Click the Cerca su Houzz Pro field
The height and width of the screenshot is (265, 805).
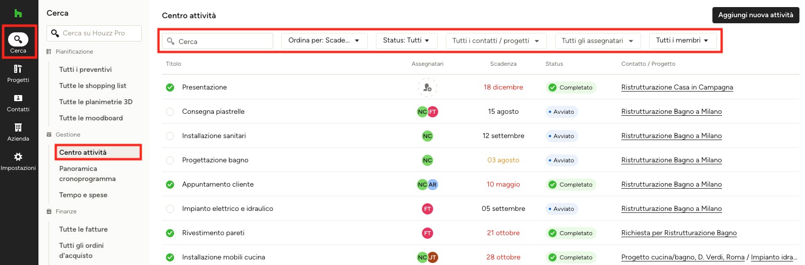pyautogui.click(x=94, y=33)
